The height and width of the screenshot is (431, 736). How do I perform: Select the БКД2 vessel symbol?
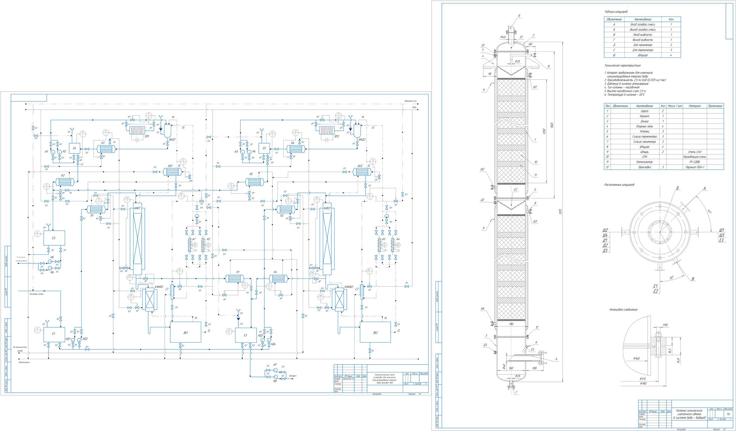(357, 131)
